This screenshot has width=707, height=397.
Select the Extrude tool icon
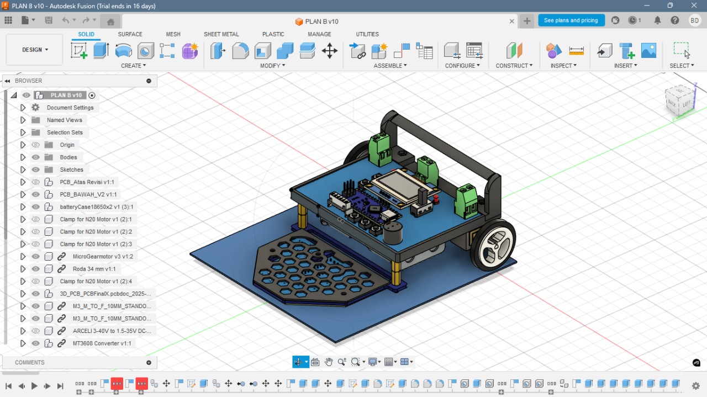click(x=101, y=51)
